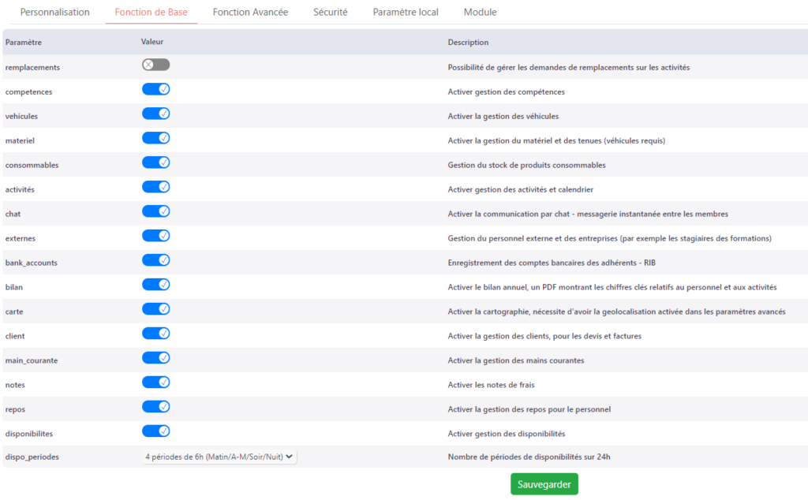Select the 'dispo_periodes' parameter name

coord(32,457)
